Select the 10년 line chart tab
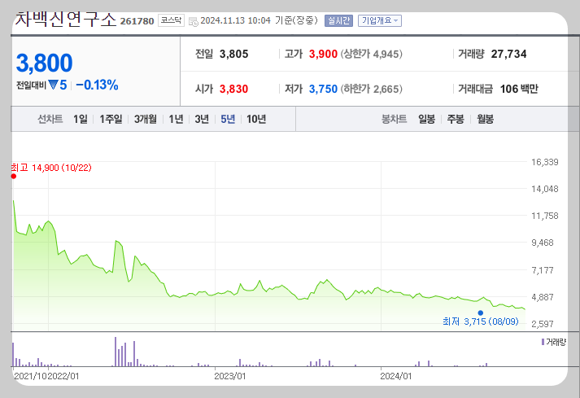The width and height of the screenshot is (580, 398). (x=256, y=119)
